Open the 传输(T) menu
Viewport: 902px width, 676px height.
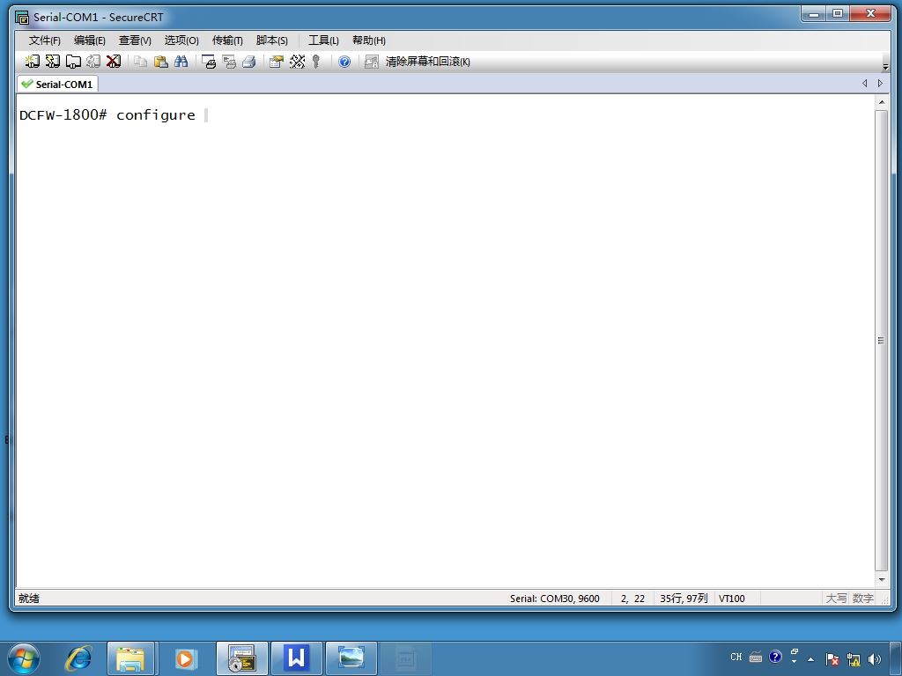click(x=227, y=40)
